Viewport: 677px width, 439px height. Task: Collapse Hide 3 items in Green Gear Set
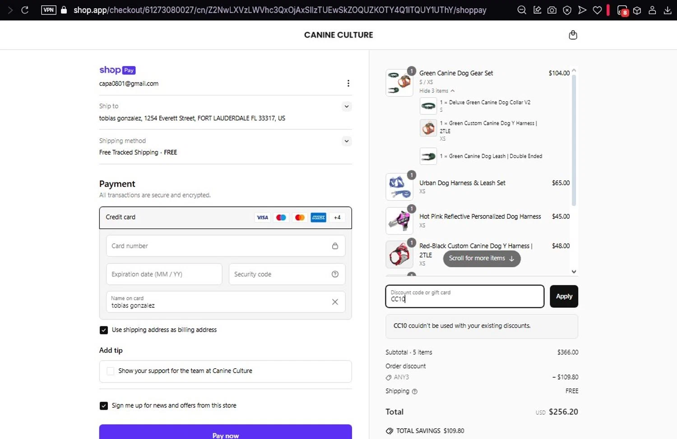tap(437, 91)
